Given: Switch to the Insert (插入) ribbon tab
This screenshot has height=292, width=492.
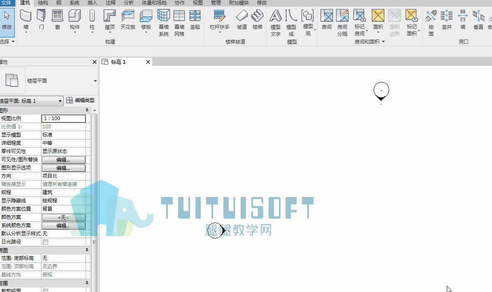Looking at the screenshot, I should tap(91, 3).
